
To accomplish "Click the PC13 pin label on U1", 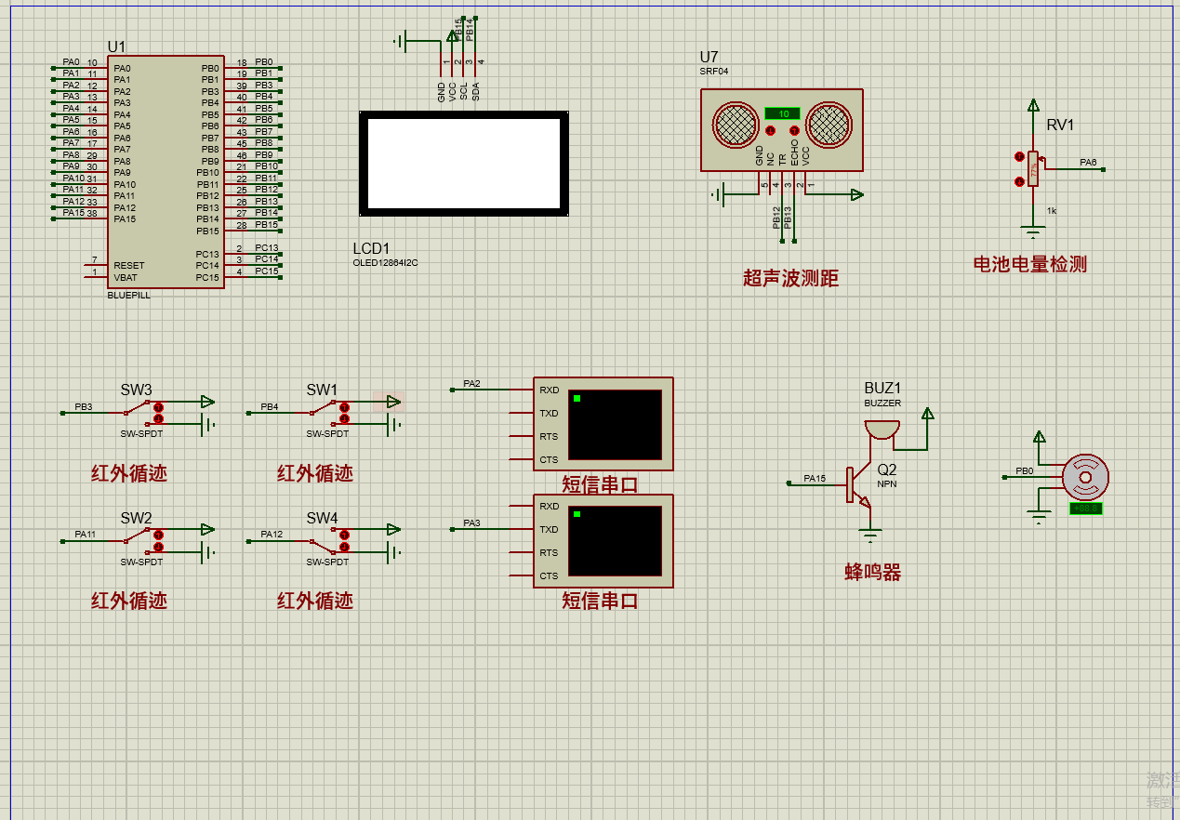I will [207, 254].
